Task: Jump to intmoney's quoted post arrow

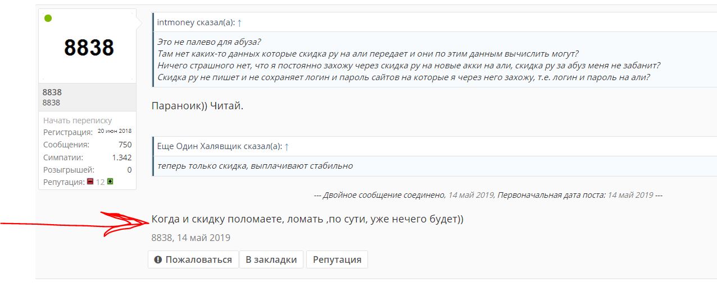Action: pyautogui.click(x=239, y=23)
